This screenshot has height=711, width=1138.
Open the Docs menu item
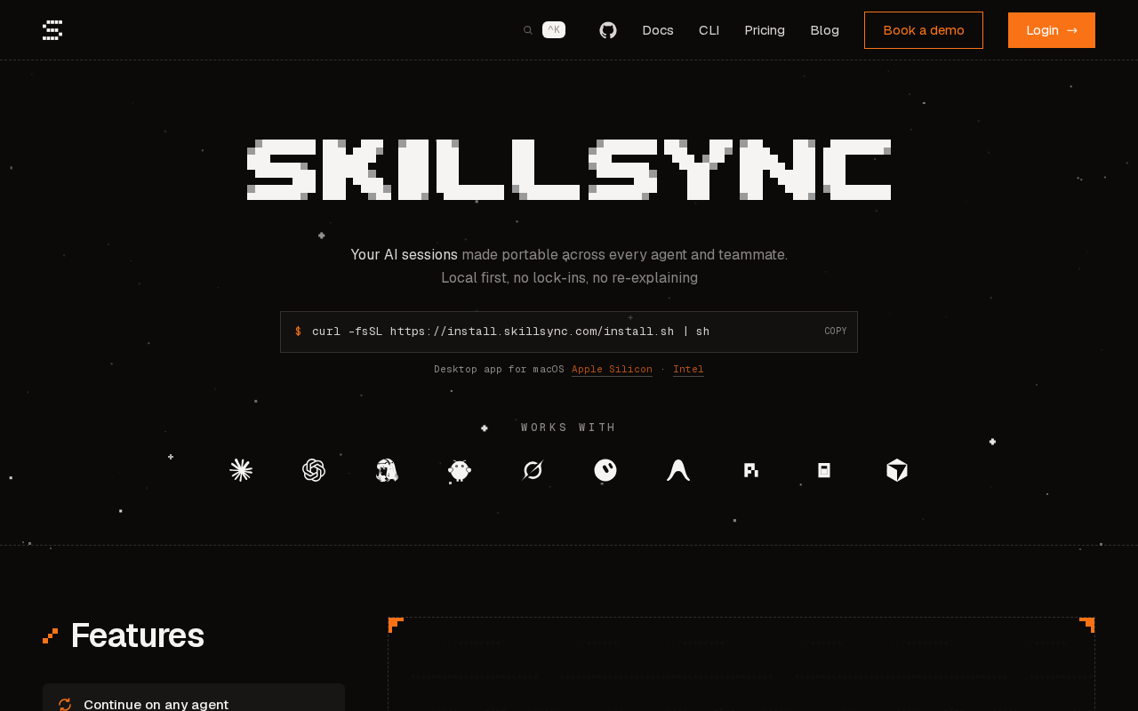click(658, 30)
